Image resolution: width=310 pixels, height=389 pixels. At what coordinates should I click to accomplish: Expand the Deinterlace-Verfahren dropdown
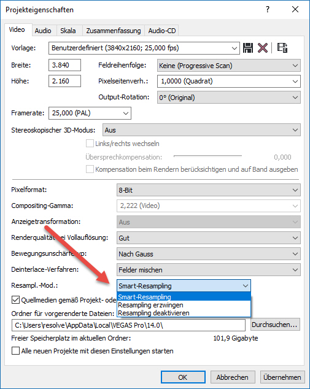209,270
